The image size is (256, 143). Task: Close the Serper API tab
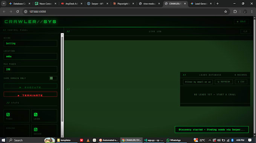[x=107, y=4]
